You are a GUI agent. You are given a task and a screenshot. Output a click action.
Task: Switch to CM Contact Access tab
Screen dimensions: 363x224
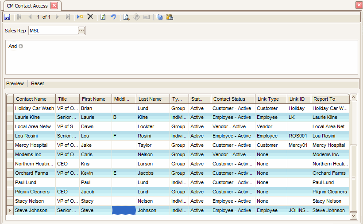(x=27, y=6)
